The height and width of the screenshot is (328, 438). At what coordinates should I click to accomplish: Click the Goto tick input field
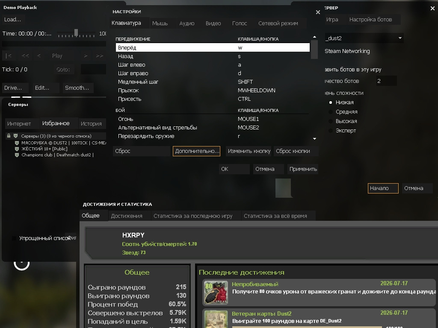93,70
